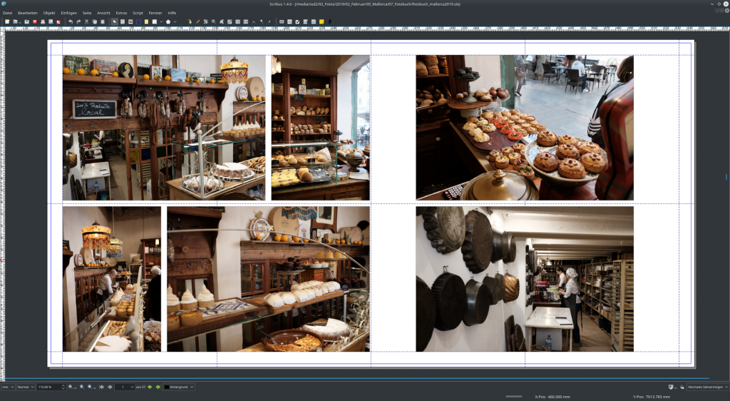Click the page number input field
Screen dimensions: 730x401
tap(123, 387)
